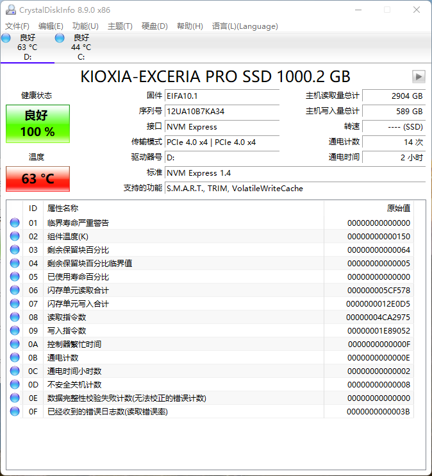Click status orb of attribute 0C row
432x476 pixels.
coord(15,371)
